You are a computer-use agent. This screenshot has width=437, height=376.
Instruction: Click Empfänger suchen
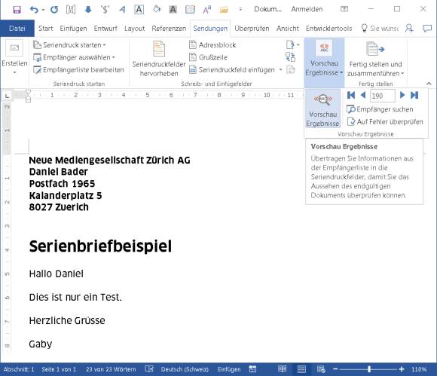click(x=380, y=109)
